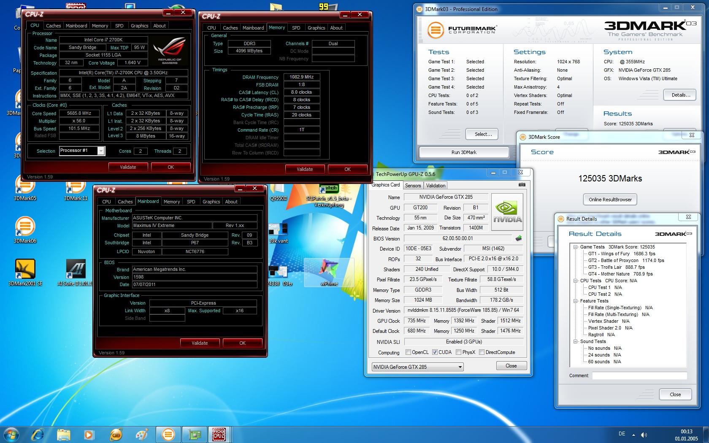Open the 3DMark2001 SE desktop shortcut

click(25, 273)
